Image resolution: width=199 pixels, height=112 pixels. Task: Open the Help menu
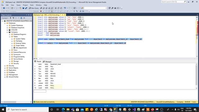click(45, 5)
